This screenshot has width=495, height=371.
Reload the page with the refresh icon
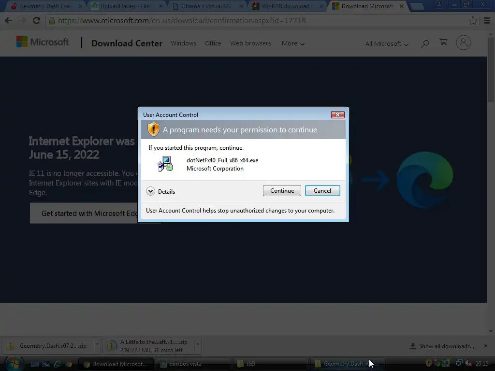(x=36, y=20)
